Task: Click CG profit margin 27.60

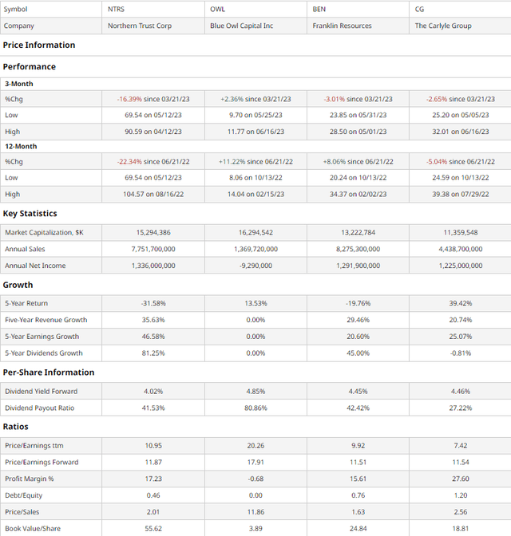Action: pyautogui.click(x=461, y=479)
